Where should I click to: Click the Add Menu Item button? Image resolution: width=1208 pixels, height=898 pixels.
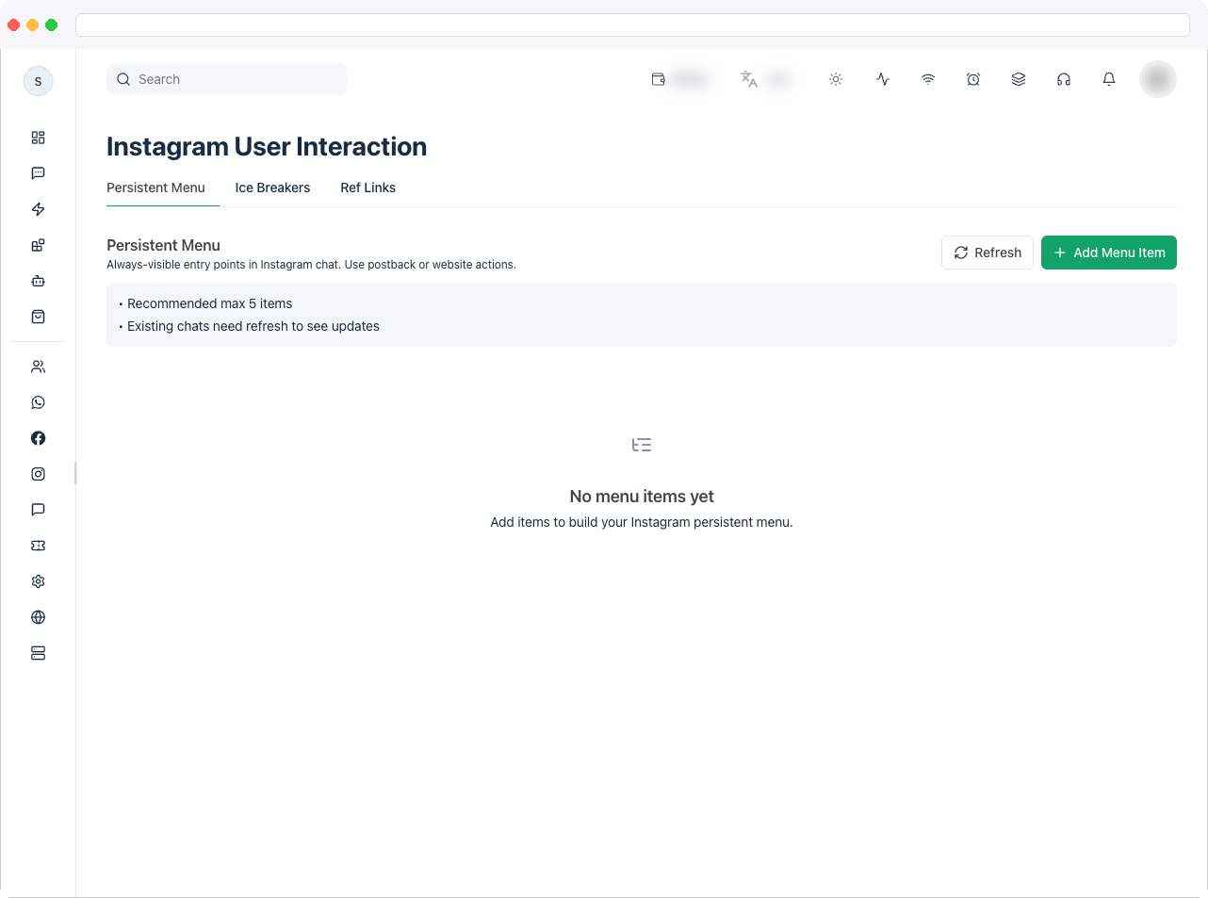coord(1109,253)
